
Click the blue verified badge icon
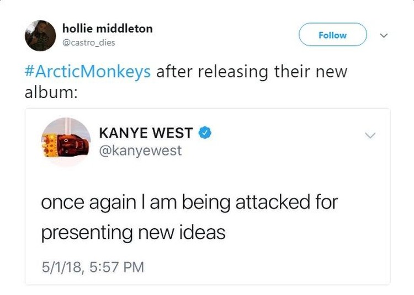205,132
